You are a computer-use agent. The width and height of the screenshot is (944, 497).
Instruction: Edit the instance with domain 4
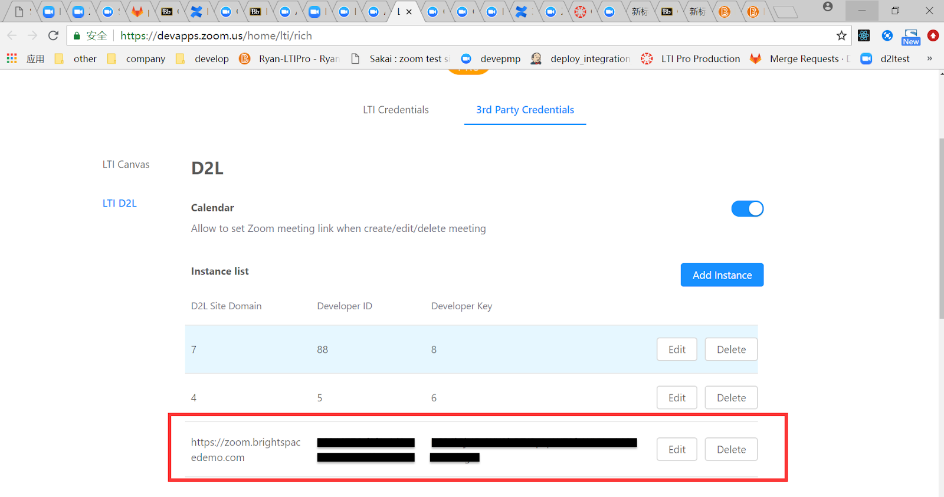[677, 398]
